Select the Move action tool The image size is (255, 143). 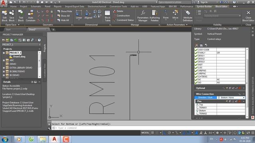(175, 15)
